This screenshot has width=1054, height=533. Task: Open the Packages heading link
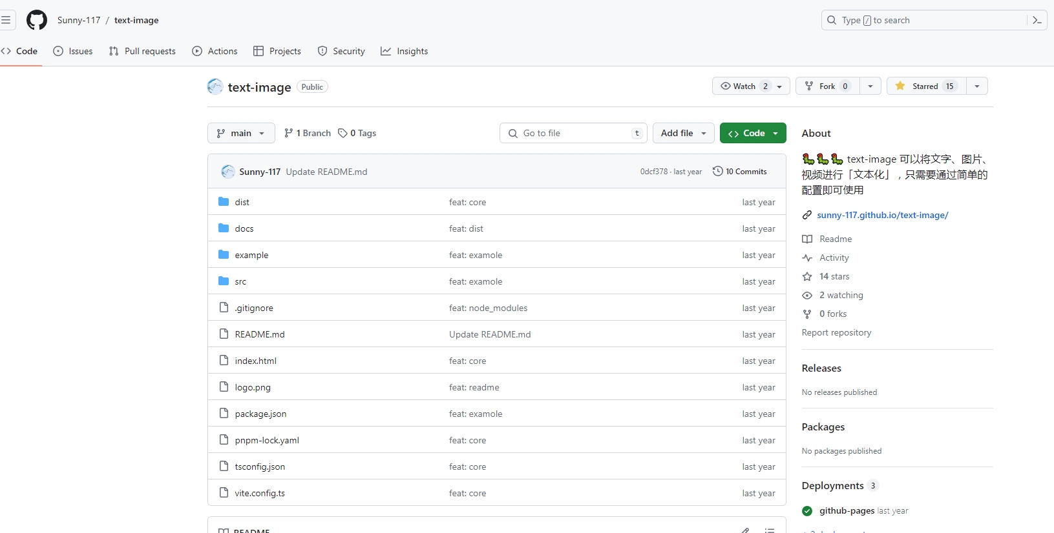823,427
